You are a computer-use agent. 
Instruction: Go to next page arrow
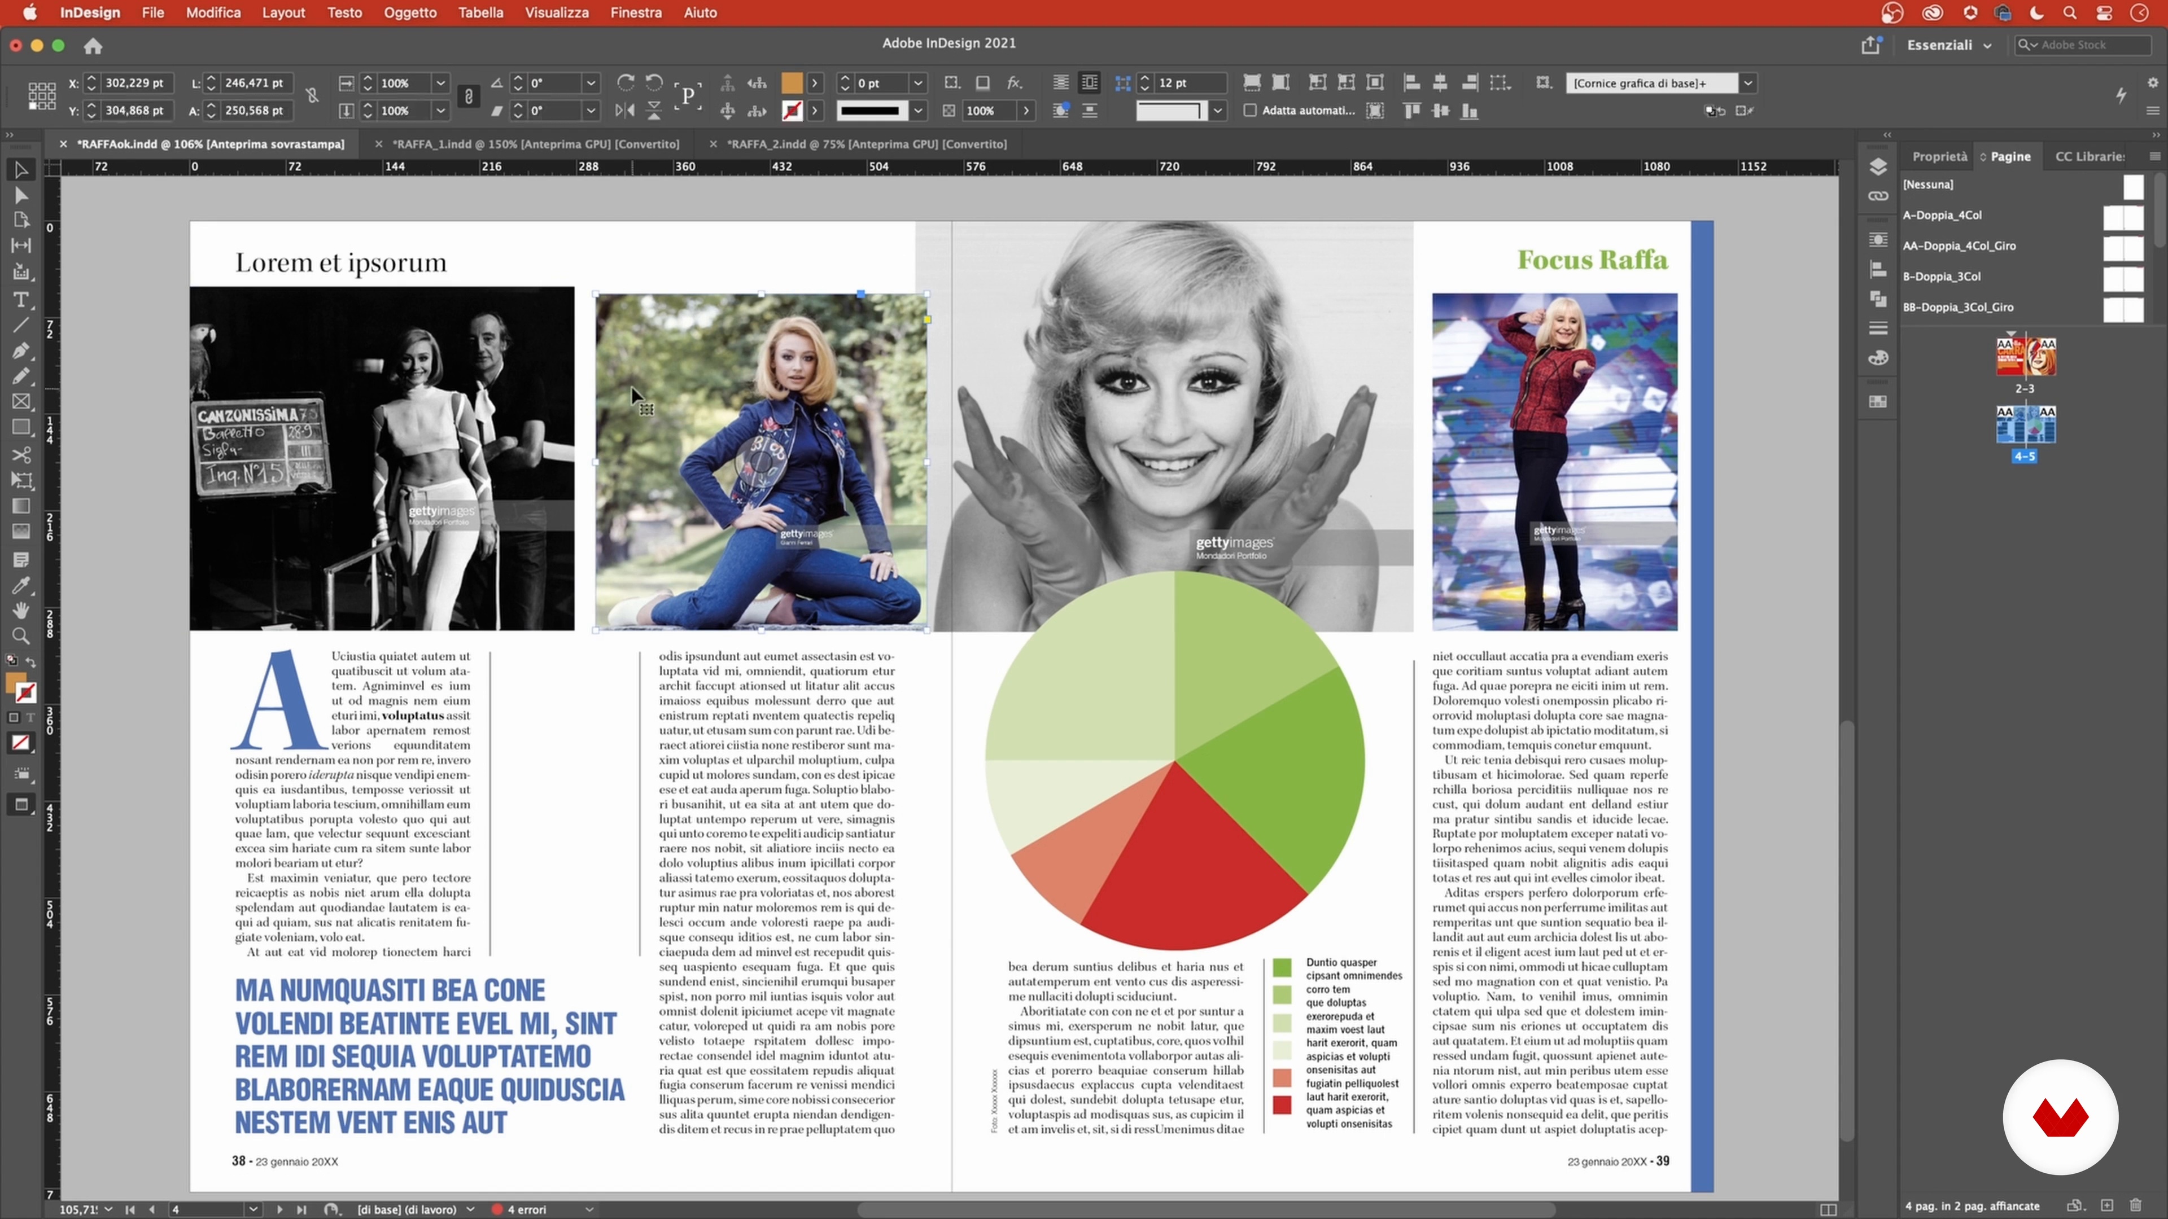coord(279,1210)
